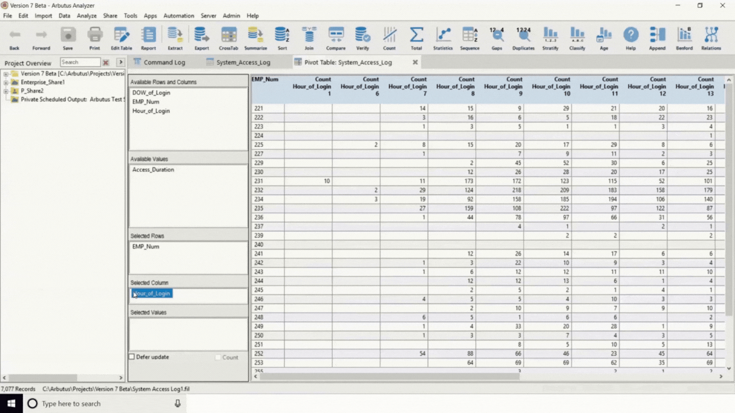Screen dimensions: 735x413
Task: Open the Relations tool
Action: [x=711, y=37]
